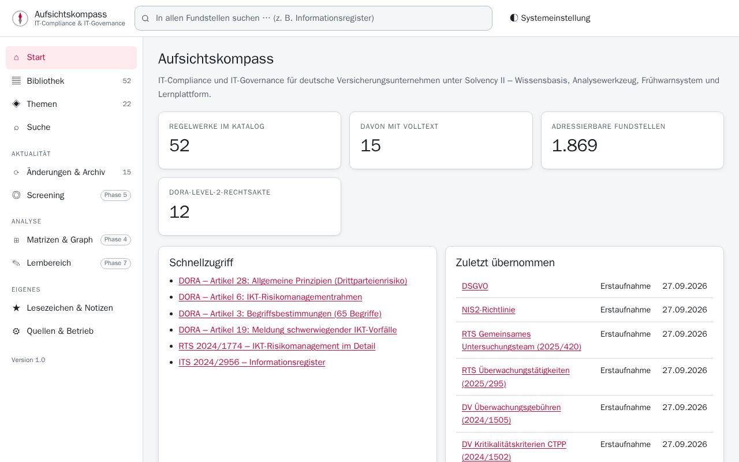The image size is (739, 462).
Task: Click the target icon beside Screening
Action: (16, 195)
